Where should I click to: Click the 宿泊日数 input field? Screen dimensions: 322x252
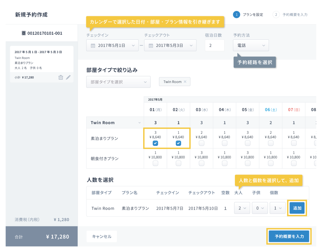(215, 46)
